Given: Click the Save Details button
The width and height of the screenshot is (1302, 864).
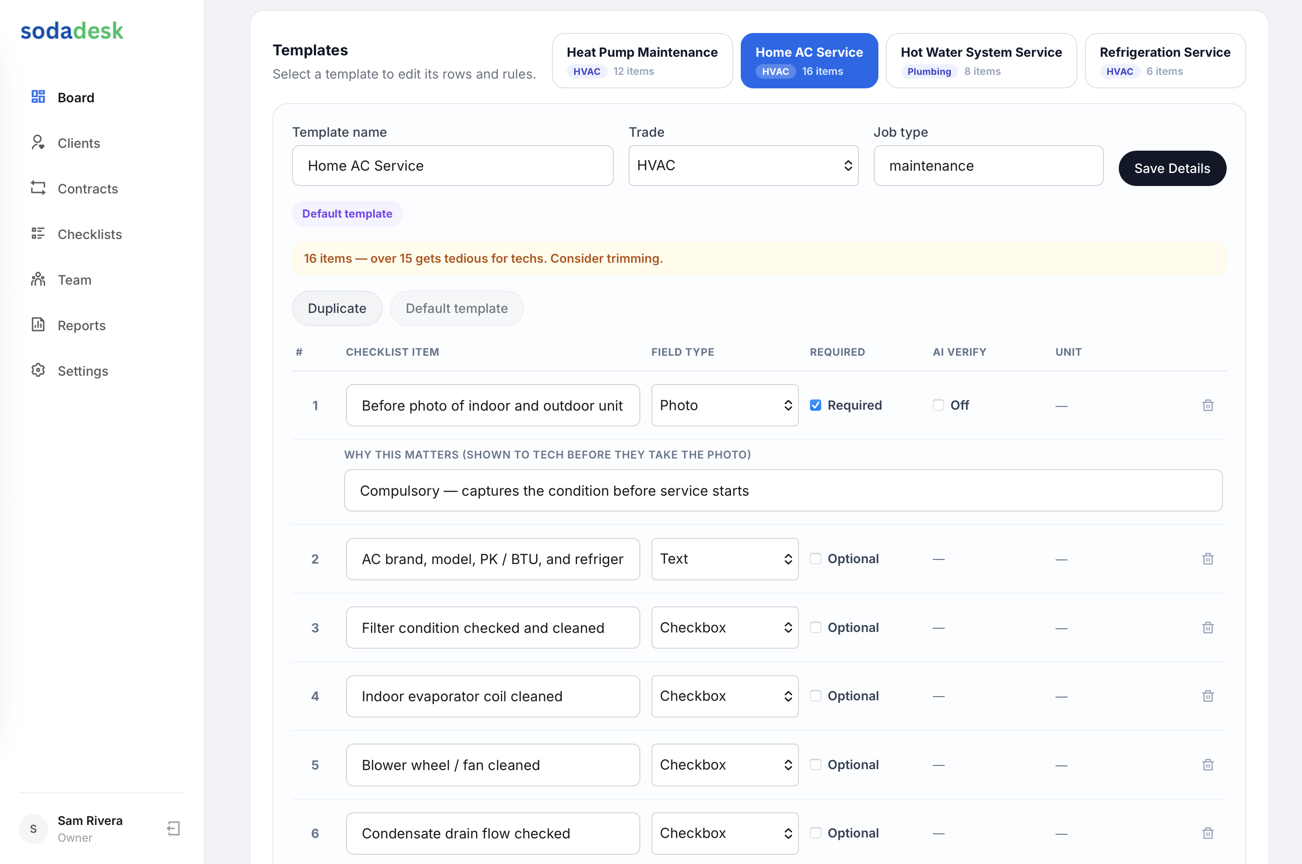Looking at the screenshot, I should 1172,168.
